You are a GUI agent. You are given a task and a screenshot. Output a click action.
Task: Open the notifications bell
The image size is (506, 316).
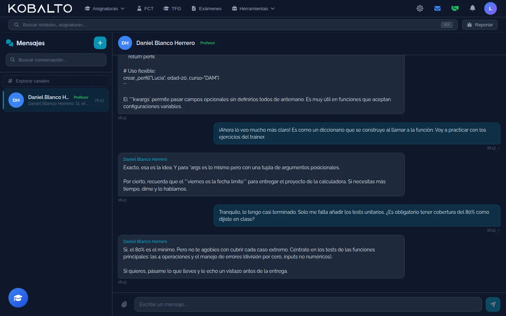point(473,8)
